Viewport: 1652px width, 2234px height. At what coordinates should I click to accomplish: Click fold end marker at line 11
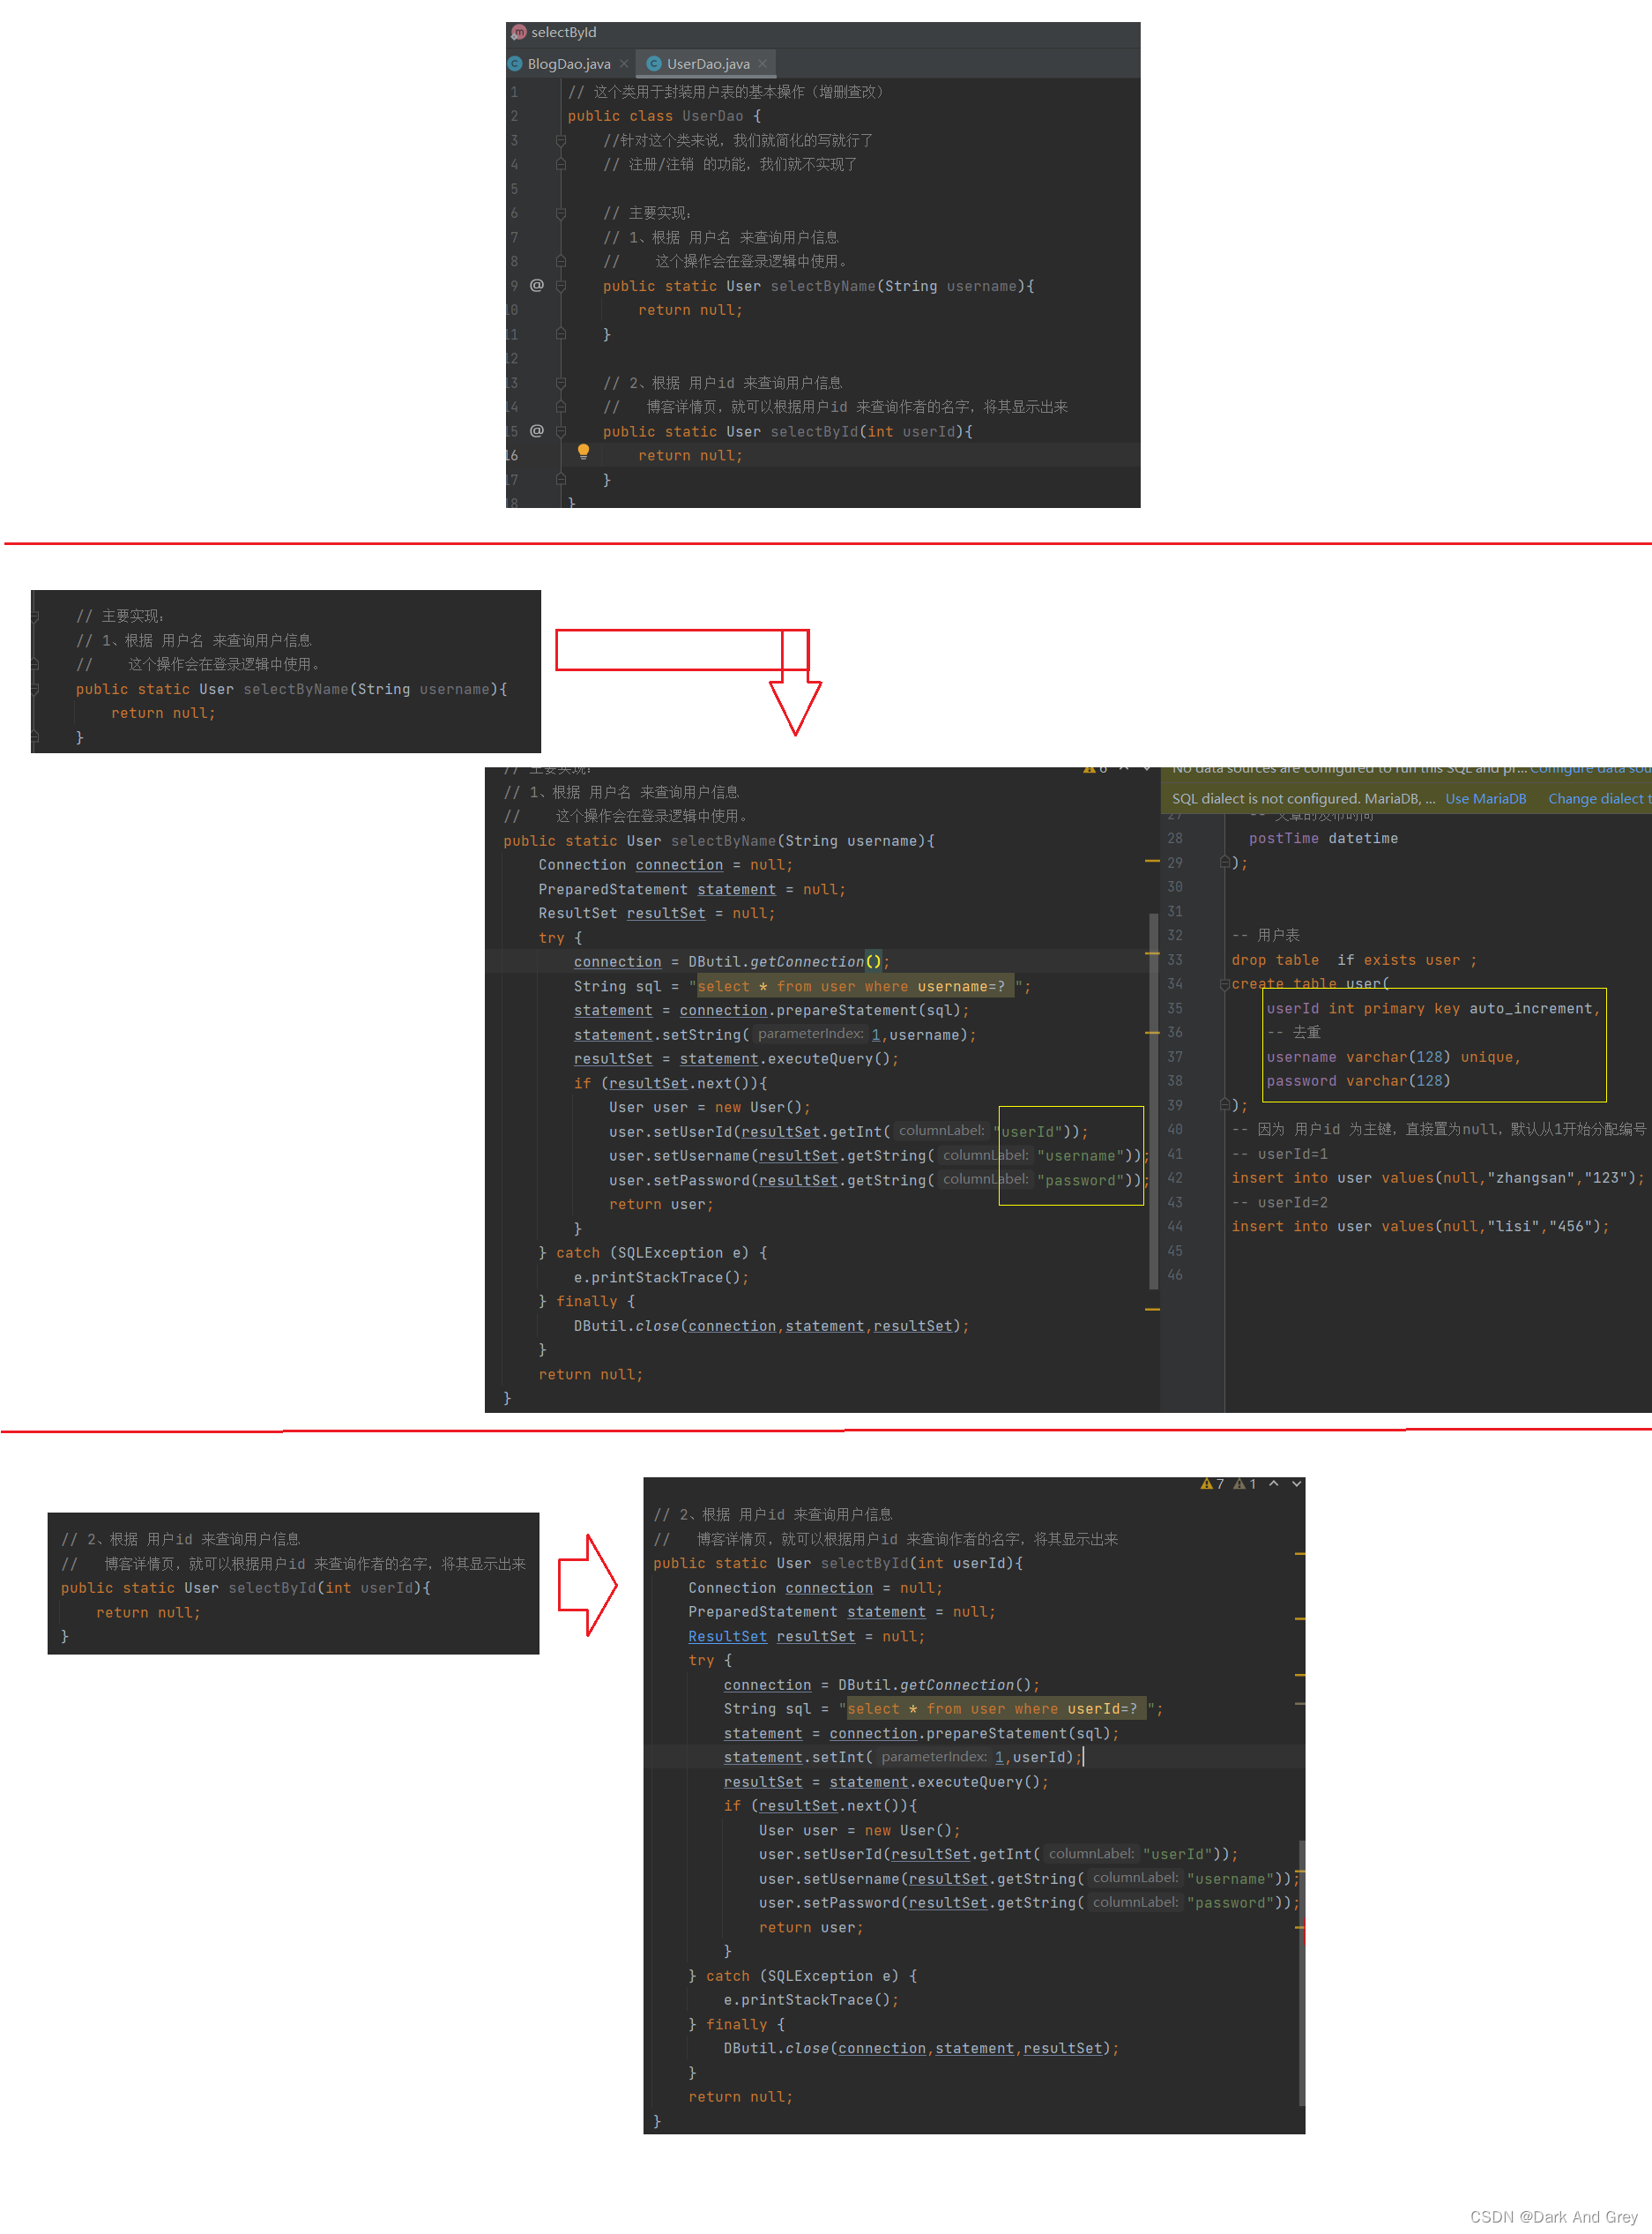[561, 334]
